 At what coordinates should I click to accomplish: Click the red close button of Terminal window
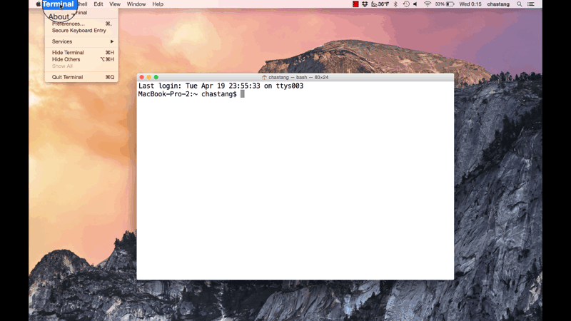pyautogui.click(x=141, y=77)
